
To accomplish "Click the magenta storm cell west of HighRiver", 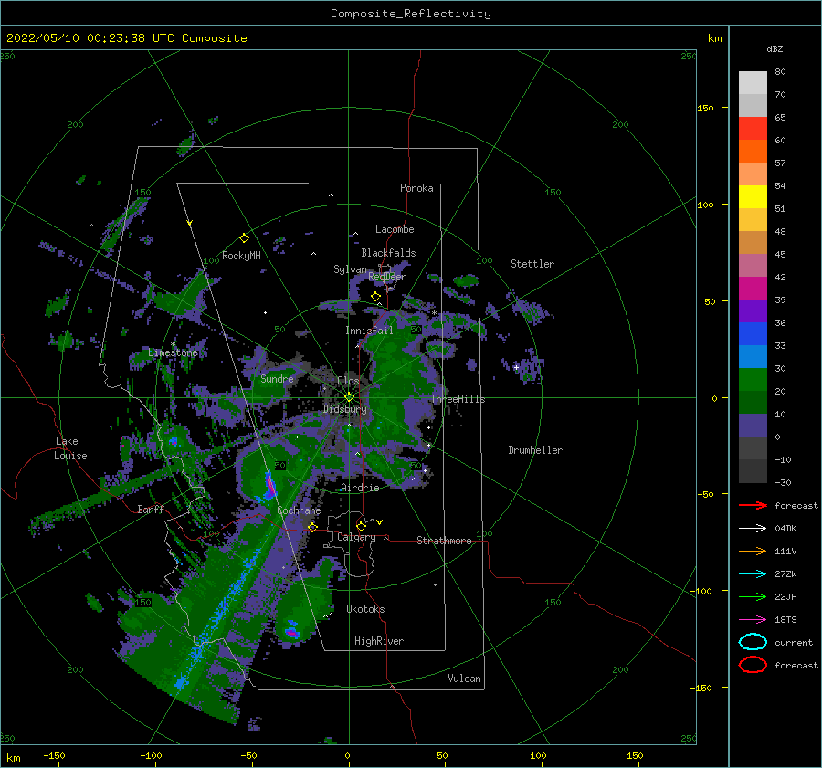I will click(292, 633).
